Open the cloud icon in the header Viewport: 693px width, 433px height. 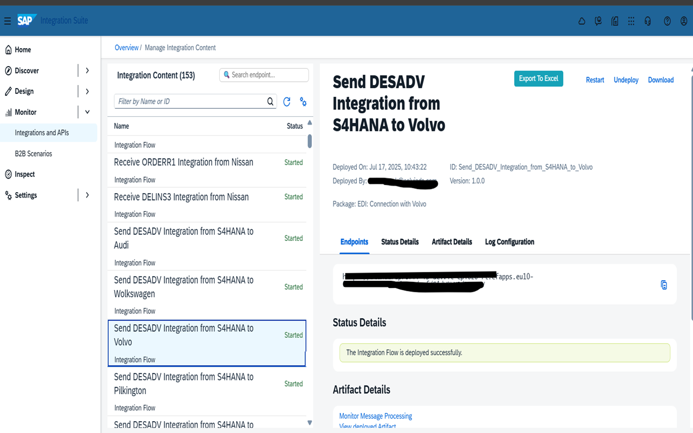pos(581,21)
